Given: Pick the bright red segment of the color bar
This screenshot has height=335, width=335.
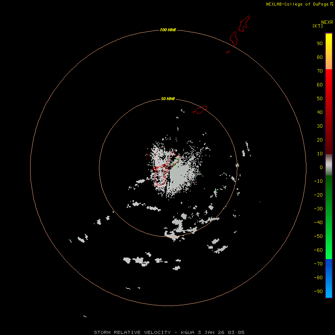Looking at the screenshot, I should (329, 112).
